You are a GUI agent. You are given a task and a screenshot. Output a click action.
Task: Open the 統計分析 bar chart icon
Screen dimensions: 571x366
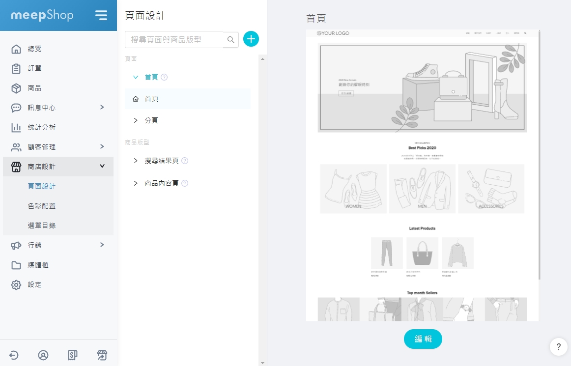coord(16,127)
